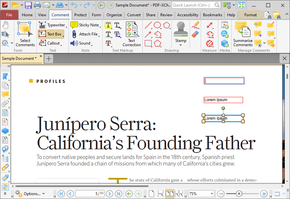290x199 pixels.
Task: Activate the Text Box tool
Action: 51,34
